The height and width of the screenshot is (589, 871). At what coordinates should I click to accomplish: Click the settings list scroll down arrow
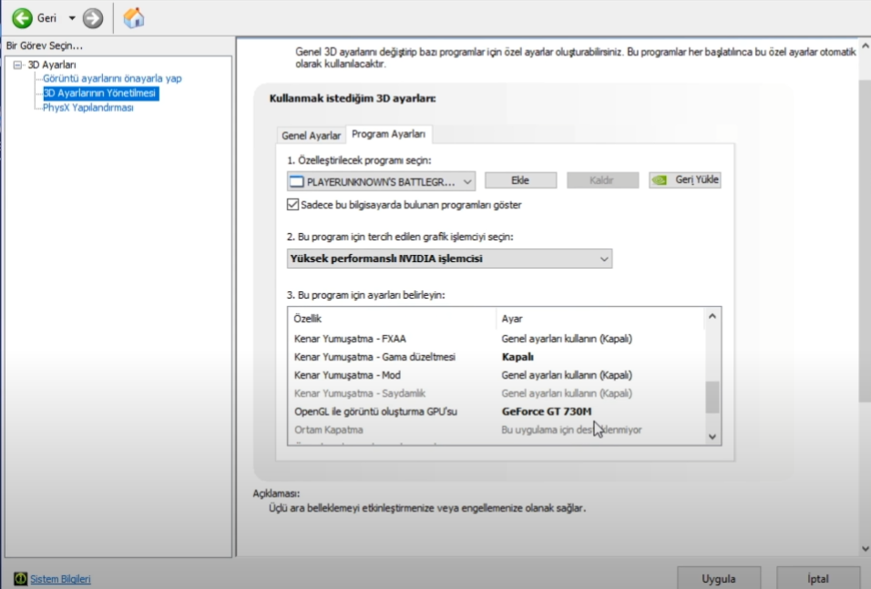(712, 437)
